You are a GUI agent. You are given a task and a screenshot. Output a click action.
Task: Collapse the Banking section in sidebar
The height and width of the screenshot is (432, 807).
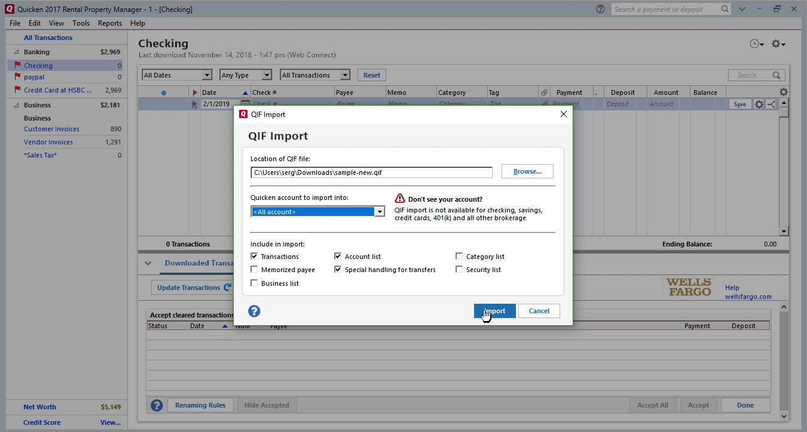16,52
